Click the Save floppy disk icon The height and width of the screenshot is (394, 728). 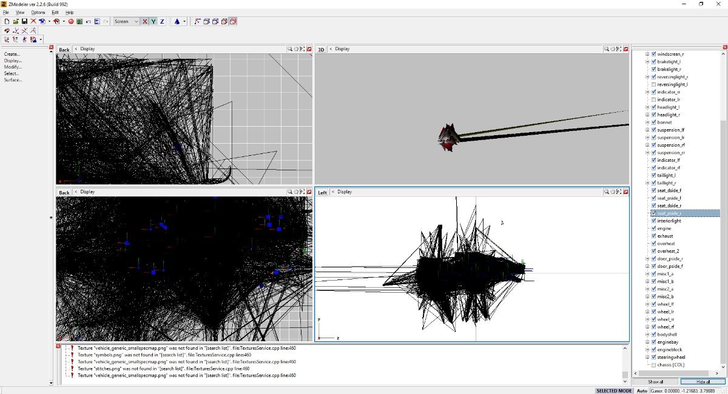coord(24,21)
